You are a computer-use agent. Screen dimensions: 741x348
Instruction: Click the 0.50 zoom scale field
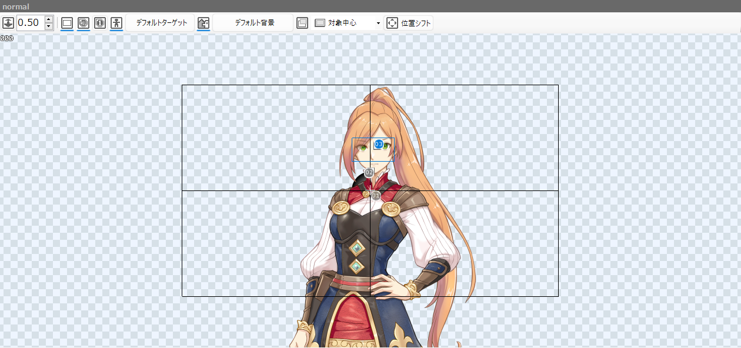[x=29, y=24]
